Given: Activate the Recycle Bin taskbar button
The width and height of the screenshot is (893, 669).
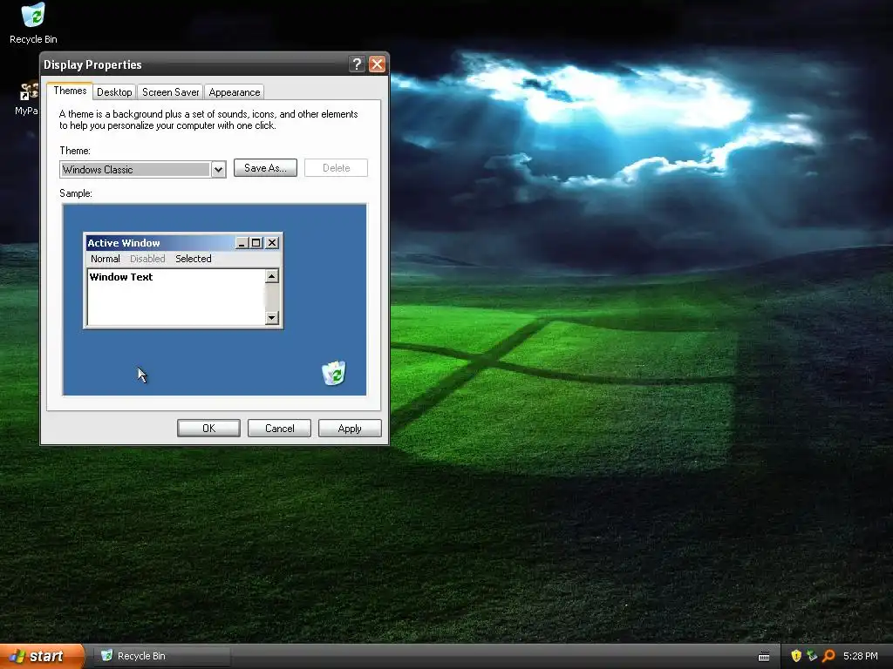Looking at the screenshot, I should (x=161, y=656).
